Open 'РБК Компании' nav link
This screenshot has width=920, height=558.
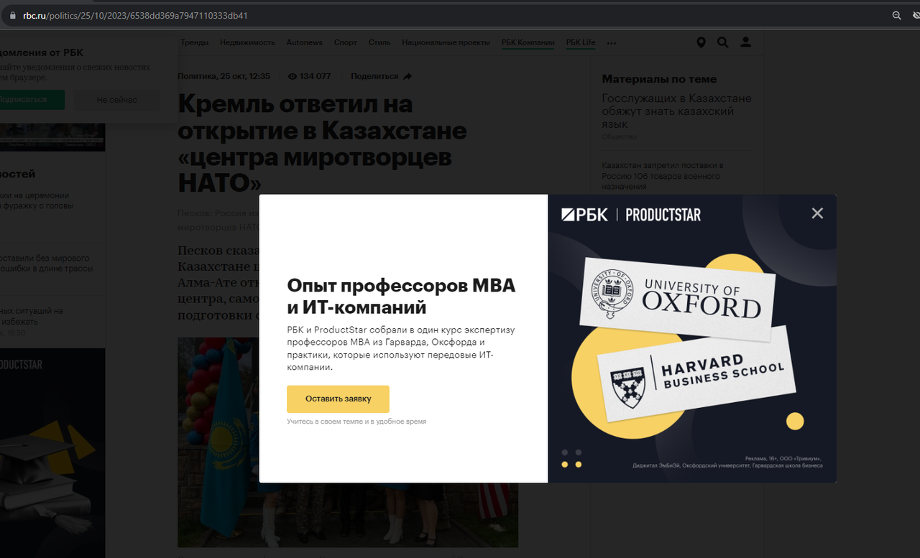click(x=528, y=42)
